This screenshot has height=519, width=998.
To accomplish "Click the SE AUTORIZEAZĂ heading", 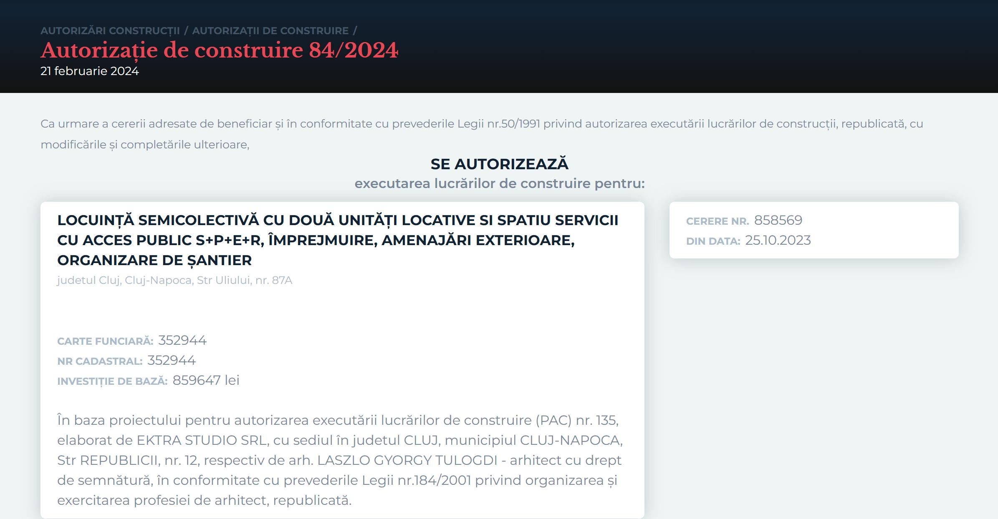I will (x=499, y=164).
